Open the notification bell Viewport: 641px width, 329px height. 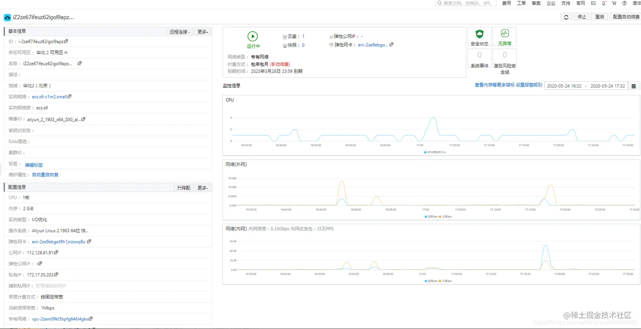pos(604,3)
